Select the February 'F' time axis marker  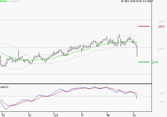[x=83, y=115]
